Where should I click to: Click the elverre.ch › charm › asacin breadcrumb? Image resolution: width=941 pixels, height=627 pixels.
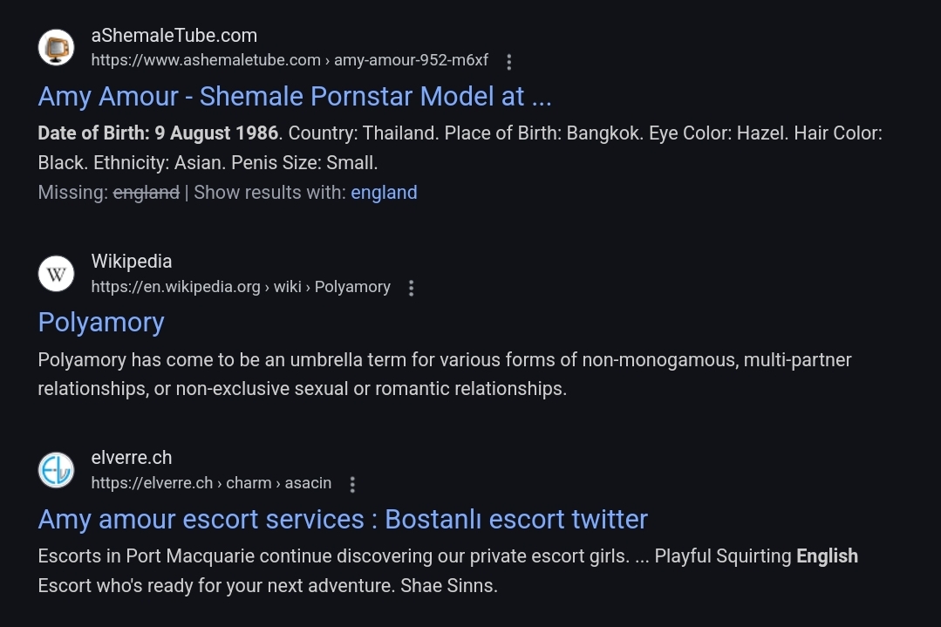coord(211,483)
